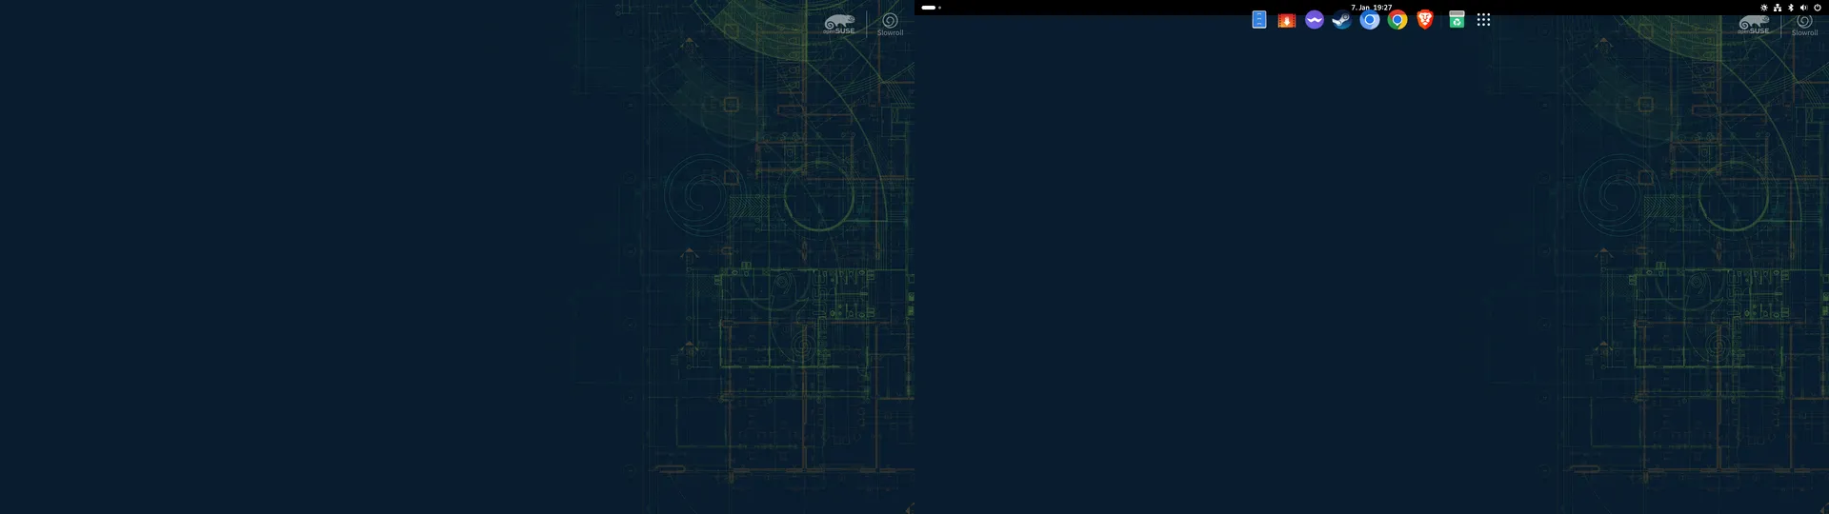The image size is (1829, 514).
Task: Switch to the second workspace dot
Action: point(939,8)
